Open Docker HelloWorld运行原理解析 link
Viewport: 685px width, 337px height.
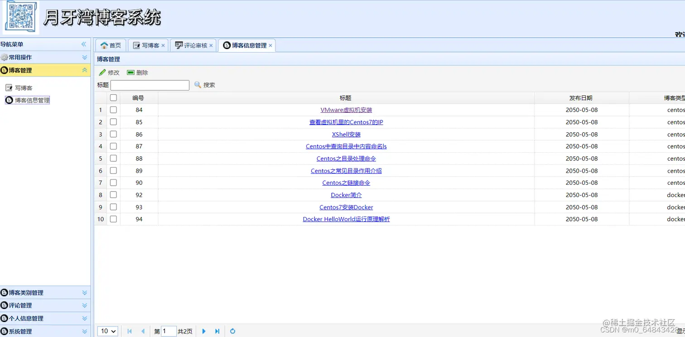(346, 219)
